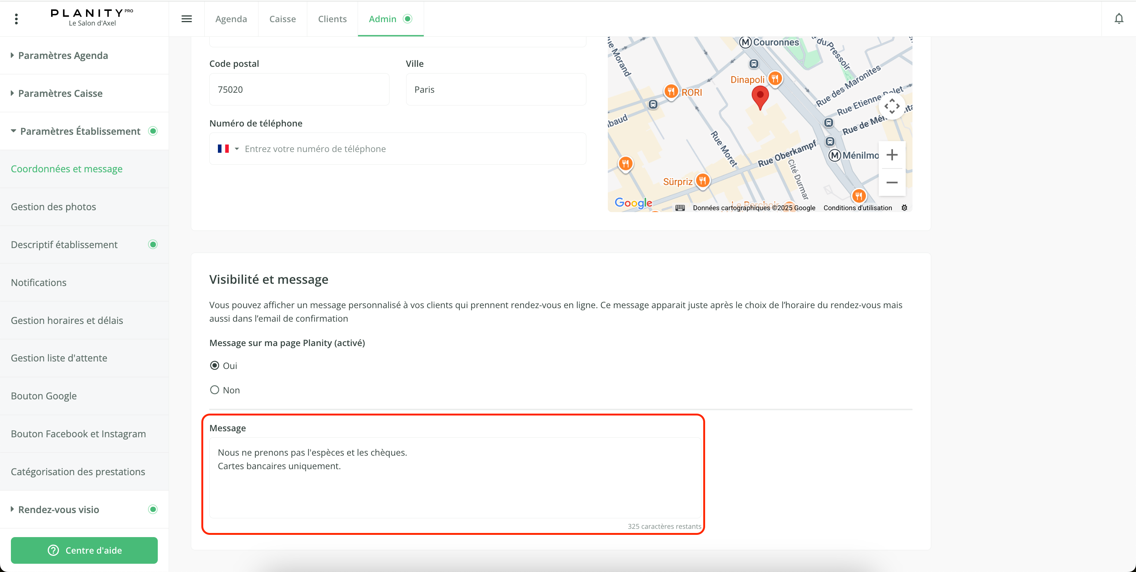Expand Paramètres Caisse section
Image resolution: width=1136 pixels, height=572 pixels.
60,93
